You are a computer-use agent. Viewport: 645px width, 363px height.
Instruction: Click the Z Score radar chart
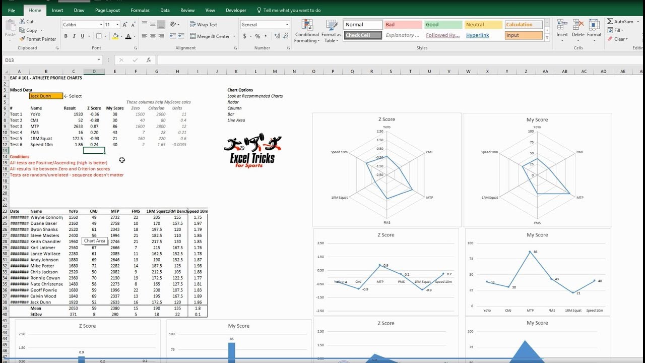pos(386,170)
